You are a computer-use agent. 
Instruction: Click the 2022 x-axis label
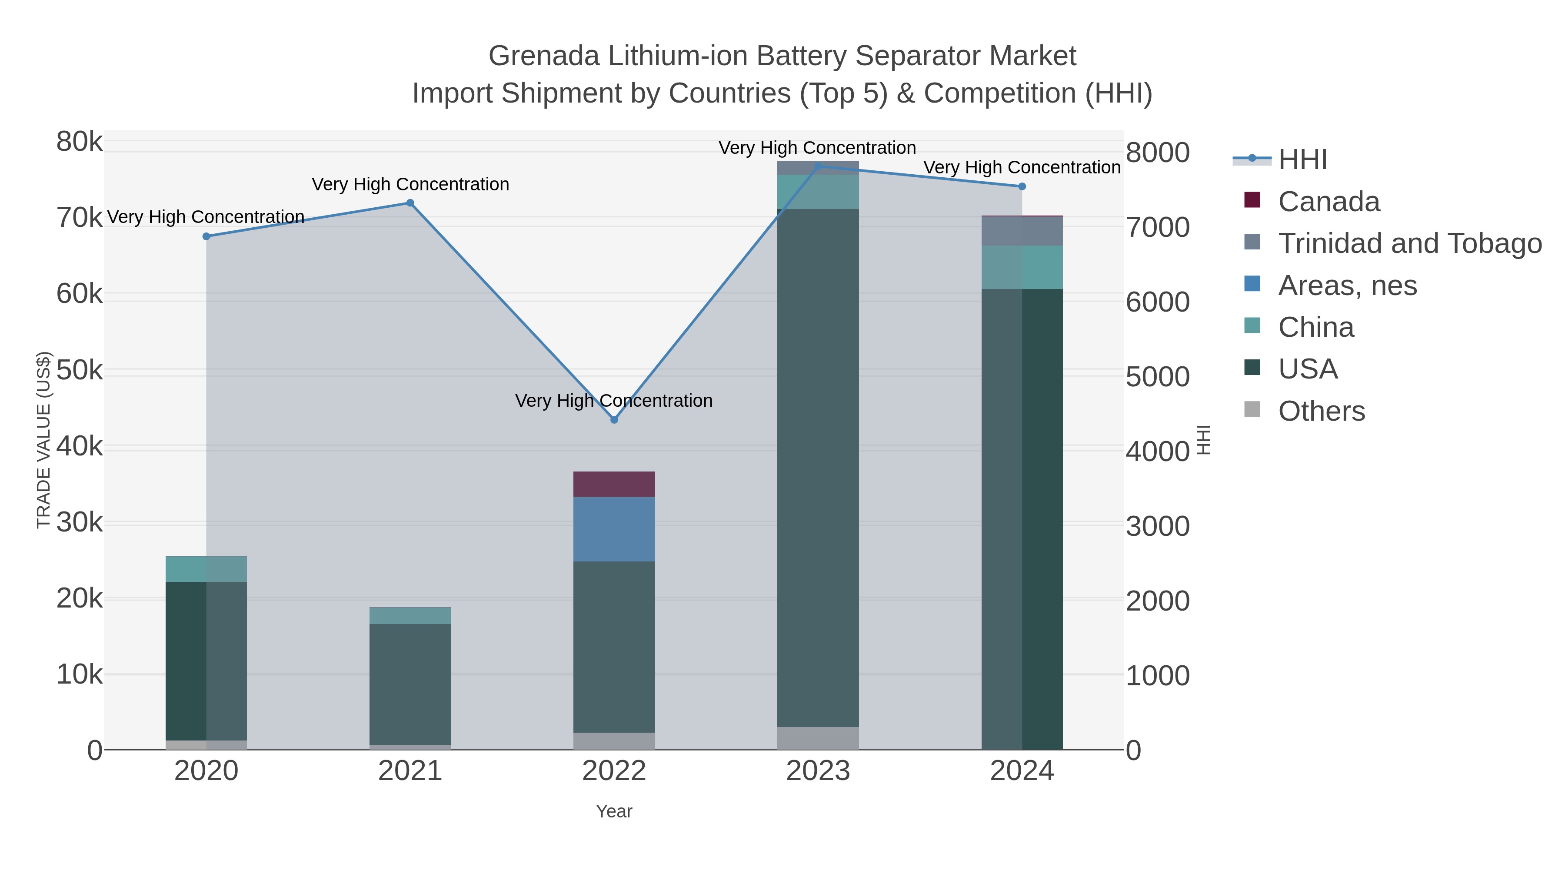(614, 771)
